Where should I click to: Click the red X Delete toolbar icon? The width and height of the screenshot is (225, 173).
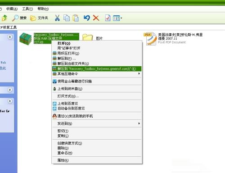[96, 18]
